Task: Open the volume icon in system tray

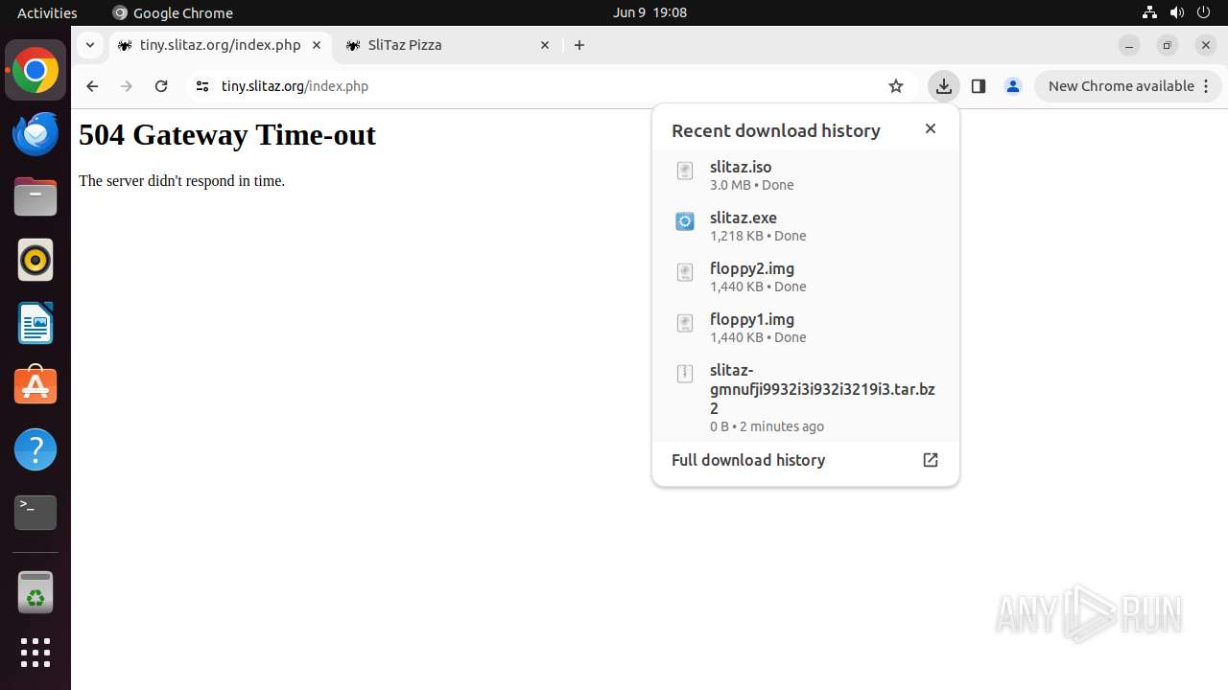Action: [x=1177, y=12]
